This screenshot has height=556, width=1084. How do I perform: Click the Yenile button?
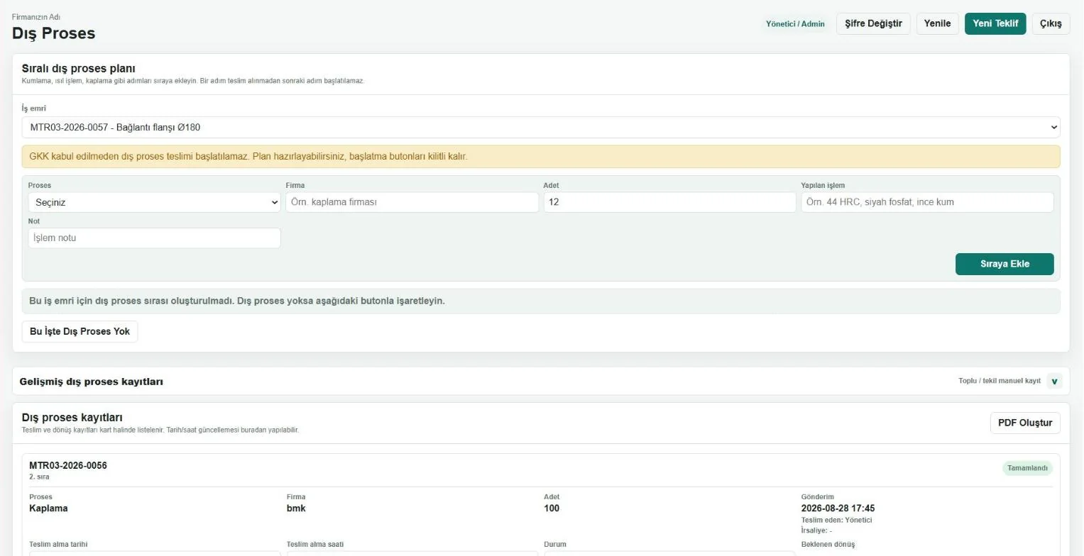937,23
